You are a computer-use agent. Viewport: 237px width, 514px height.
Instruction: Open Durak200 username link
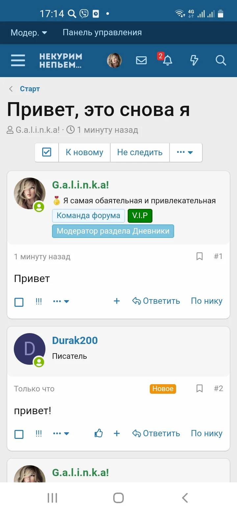(x=75, y=340)
